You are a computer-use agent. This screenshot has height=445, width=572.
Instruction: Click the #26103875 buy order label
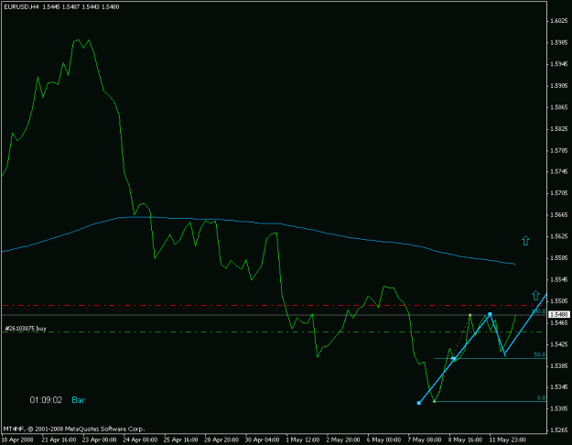[x=26, y=329]
